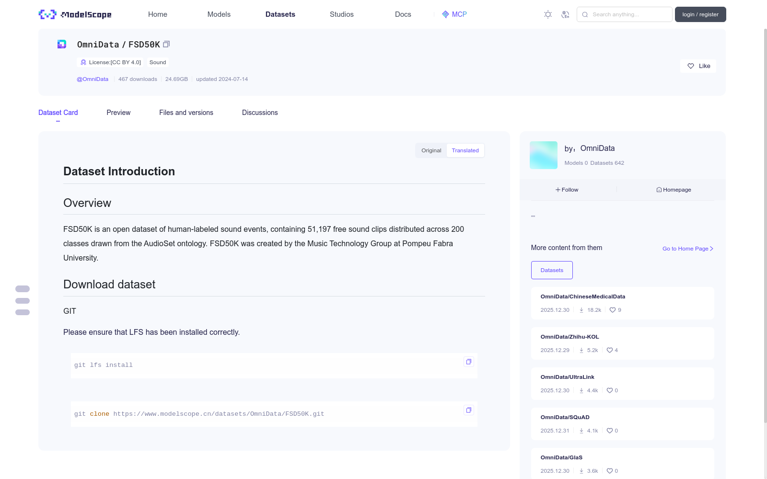The width and height of the screenshot is (767, 479).
Task: Switch description to Translated version
Action: 465,150
